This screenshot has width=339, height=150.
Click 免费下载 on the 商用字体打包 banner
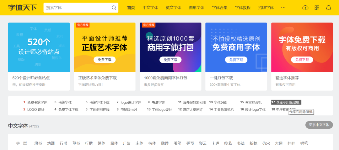(170, 60)
